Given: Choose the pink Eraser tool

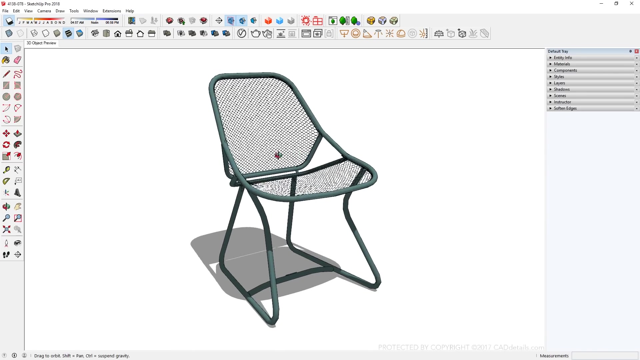Looking at the screenshot, I should pos(18,60).
